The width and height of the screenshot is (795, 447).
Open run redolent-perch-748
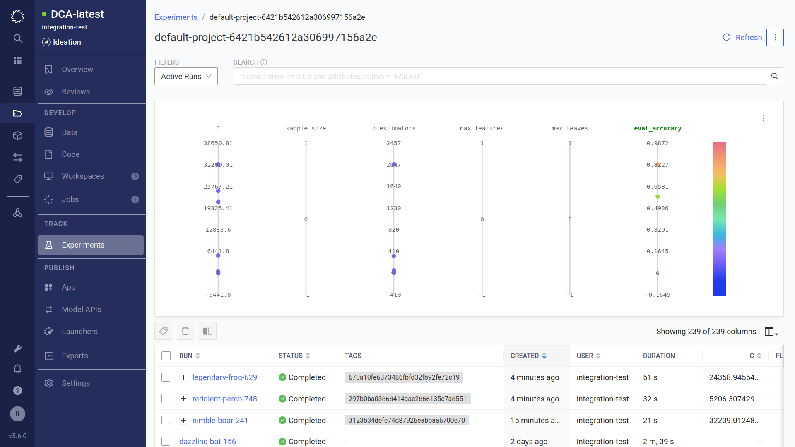click(224, 399)
